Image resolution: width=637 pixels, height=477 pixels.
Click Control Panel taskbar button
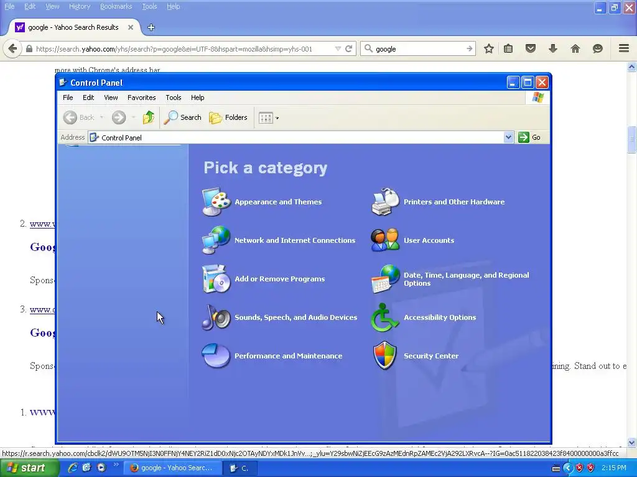[239, 468]
